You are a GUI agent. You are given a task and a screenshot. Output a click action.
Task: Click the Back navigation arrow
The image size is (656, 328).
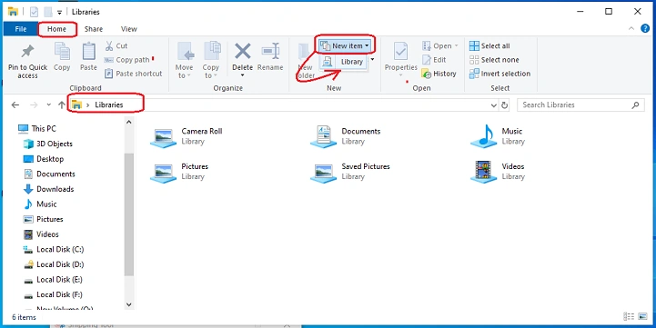(15, 104)
